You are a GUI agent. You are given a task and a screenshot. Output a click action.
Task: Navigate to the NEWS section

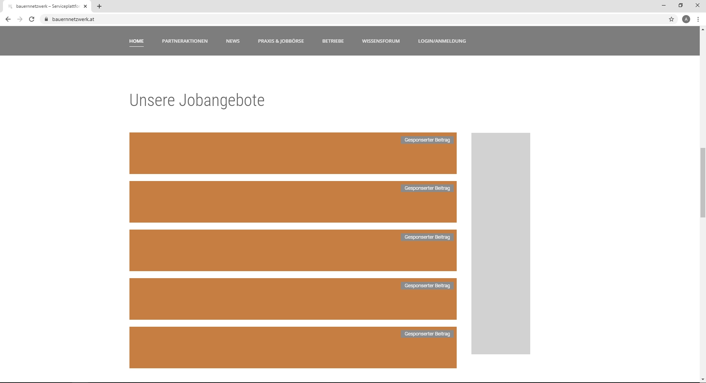click(233, 41)
